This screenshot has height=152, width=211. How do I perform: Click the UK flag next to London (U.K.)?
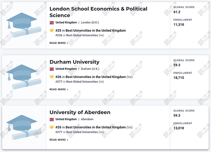coord(52,23)
